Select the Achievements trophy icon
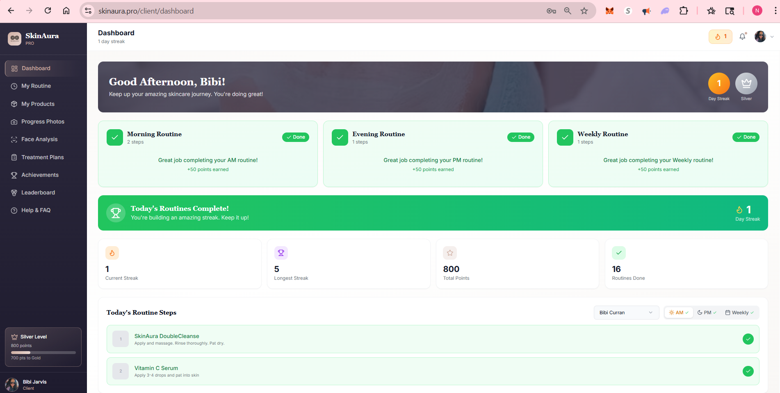780x393 pixels. (x=14, y=175)
